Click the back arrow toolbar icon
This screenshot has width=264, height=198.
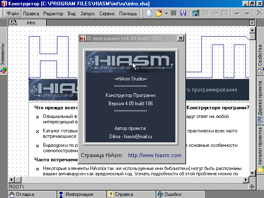tap(237, 13)
